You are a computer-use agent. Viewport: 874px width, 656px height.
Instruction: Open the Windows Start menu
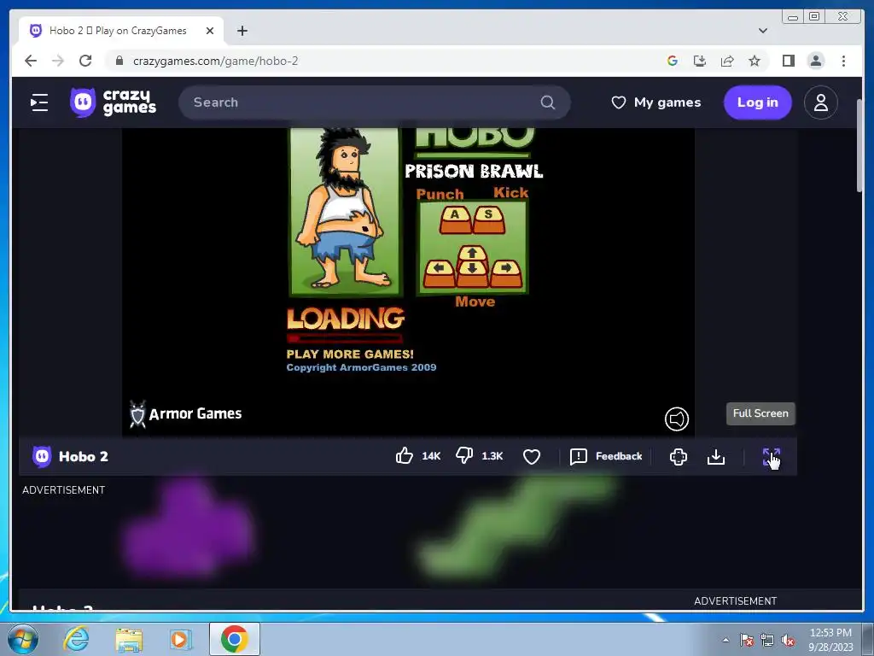pyautogui.click(x=23, y=639)
